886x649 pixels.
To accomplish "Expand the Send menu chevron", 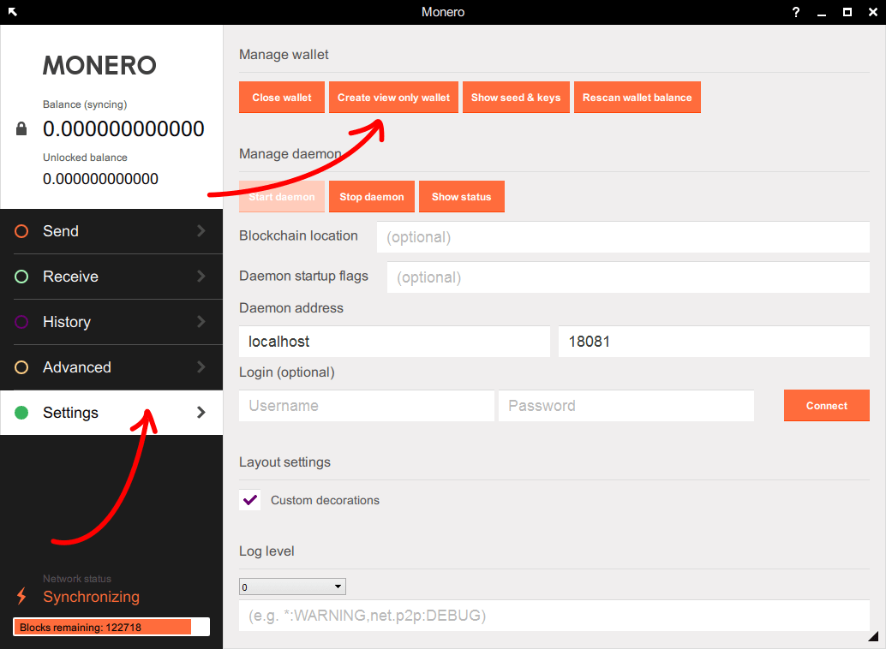I will (x=201, y=231).
